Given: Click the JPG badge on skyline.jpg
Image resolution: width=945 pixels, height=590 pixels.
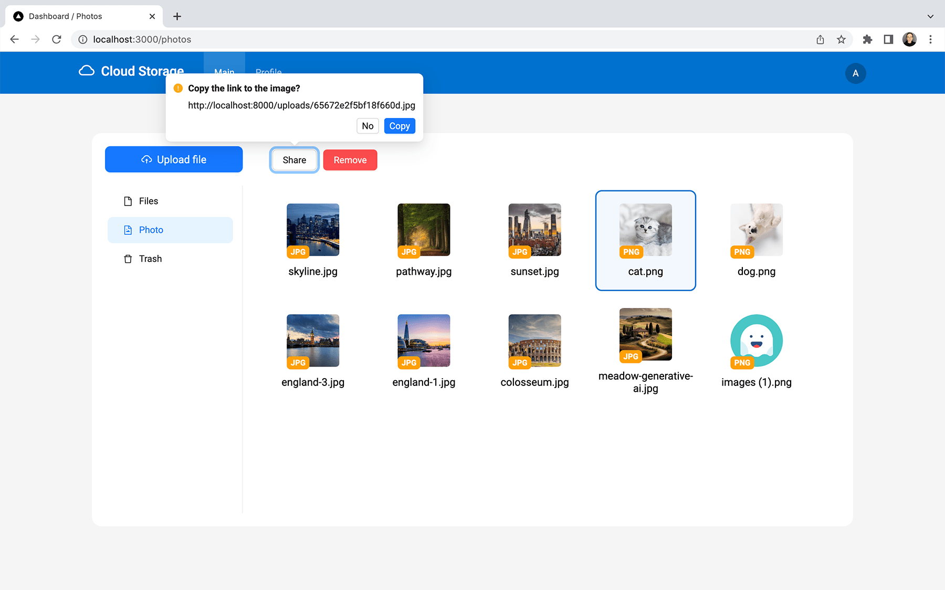Looking at the screenshot, I should [x=298, y=252].
